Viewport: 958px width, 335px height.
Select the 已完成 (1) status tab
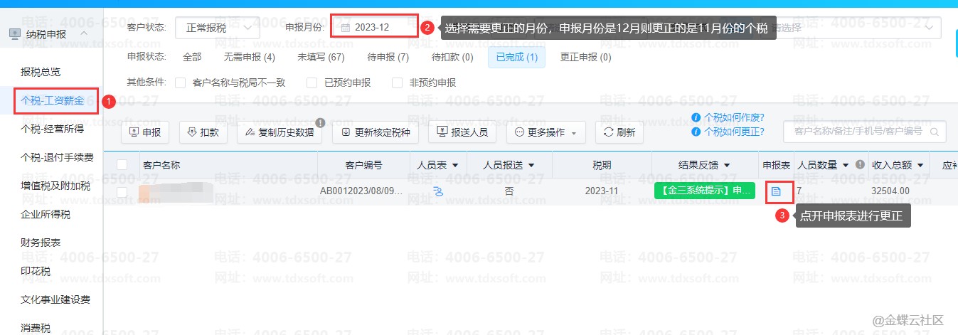pos(516,57)
